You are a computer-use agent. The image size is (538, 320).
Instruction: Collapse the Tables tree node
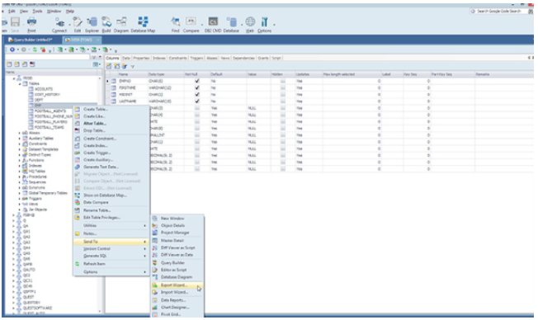(x=20, y=83)
